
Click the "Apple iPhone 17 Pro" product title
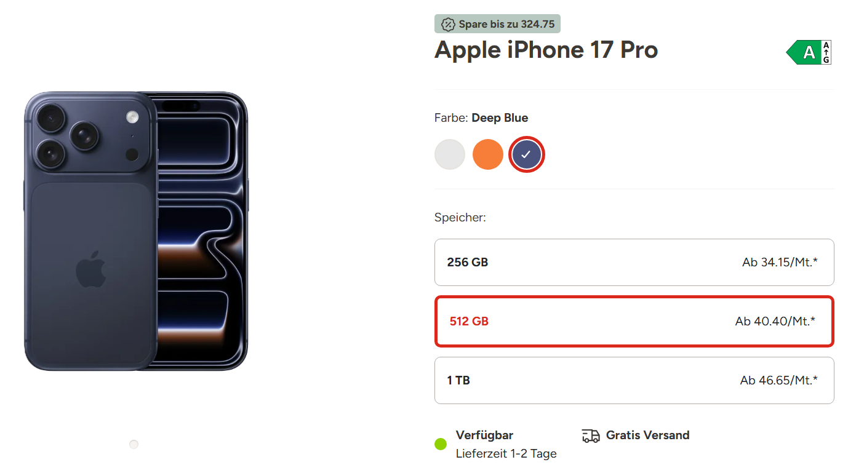[546, 50]
